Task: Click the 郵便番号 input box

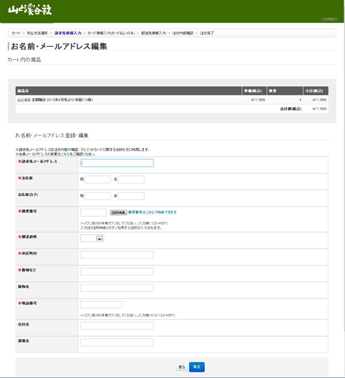Action: [93, 213]
